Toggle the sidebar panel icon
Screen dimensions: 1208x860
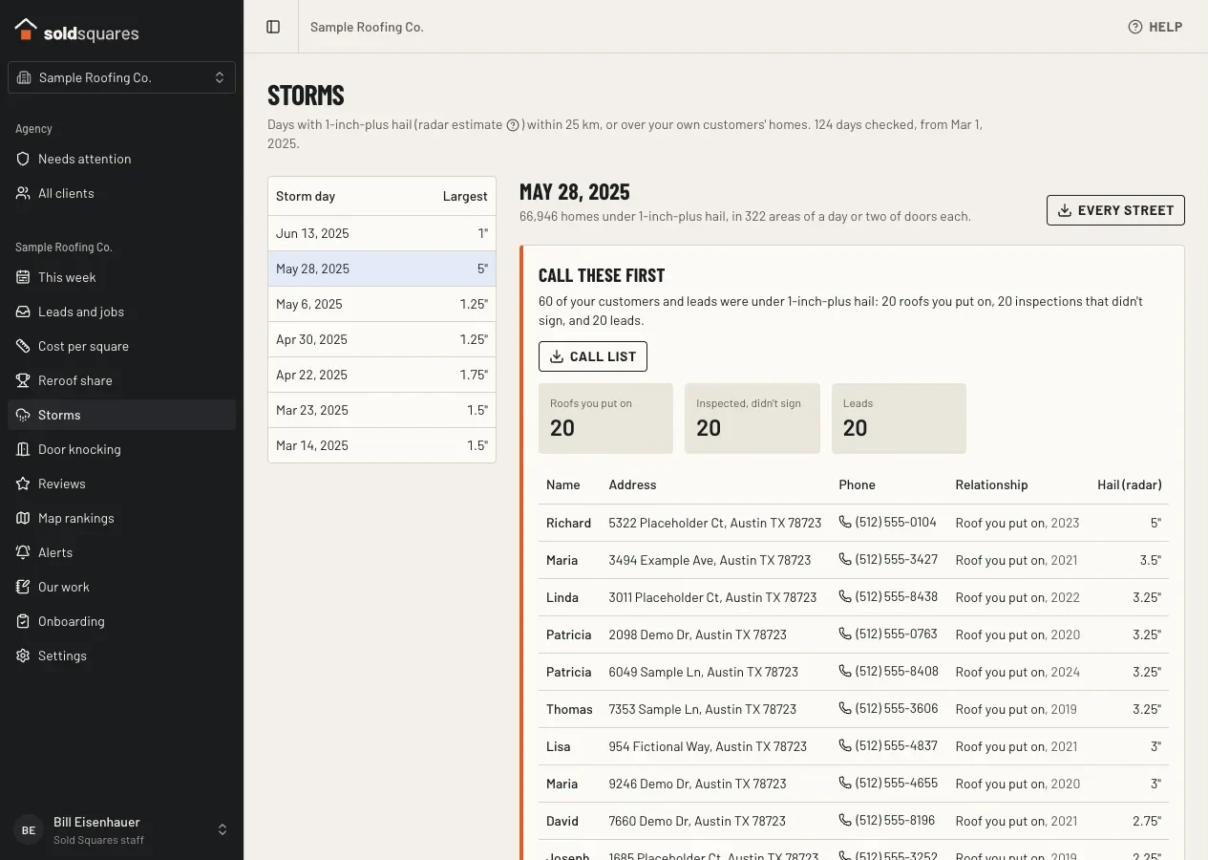pyautogui.click(x=273, y=27)
